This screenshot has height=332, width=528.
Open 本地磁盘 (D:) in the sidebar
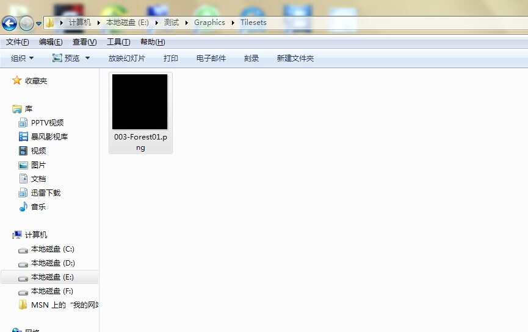tap(53, 263)
